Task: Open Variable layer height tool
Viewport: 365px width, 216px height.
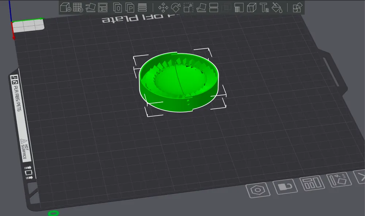Action: coord(142,7)
